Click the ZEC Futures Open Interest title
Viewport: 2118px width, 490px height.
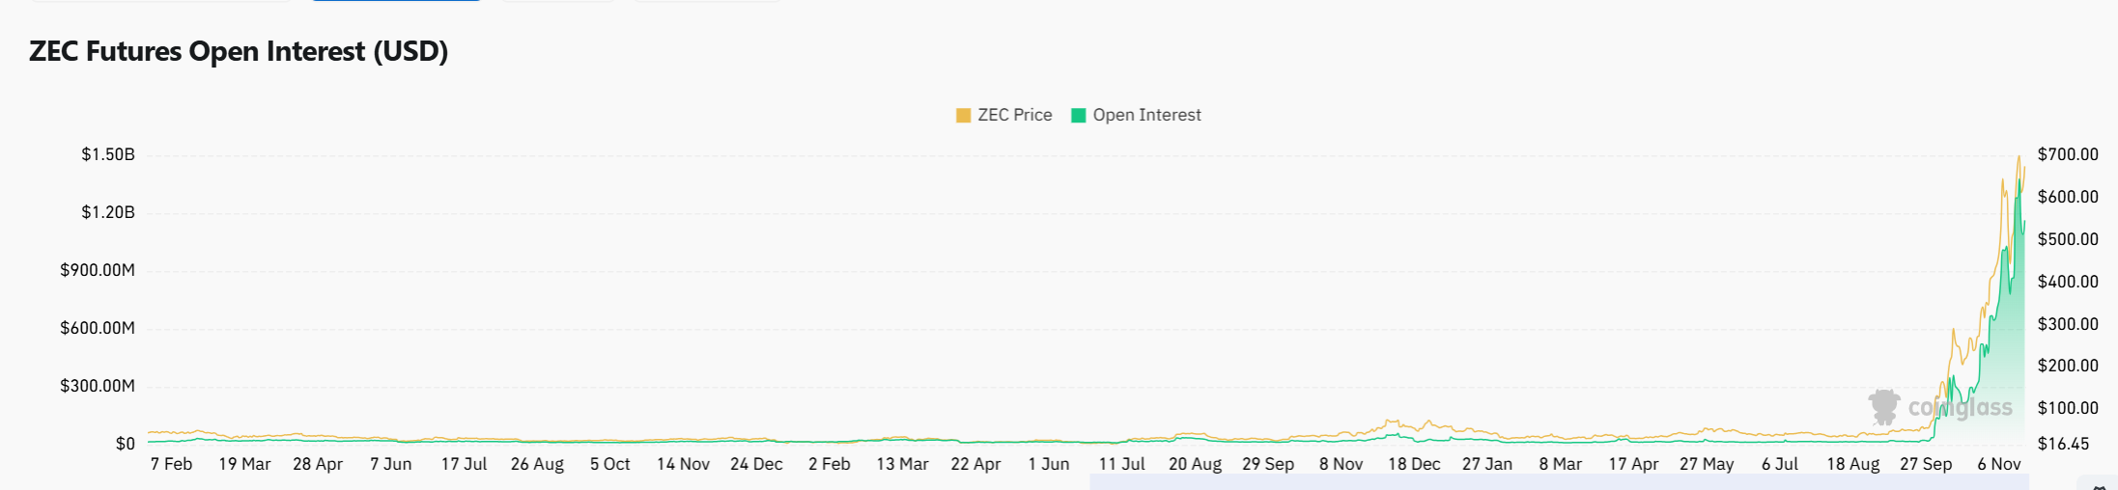click(239, 51)
